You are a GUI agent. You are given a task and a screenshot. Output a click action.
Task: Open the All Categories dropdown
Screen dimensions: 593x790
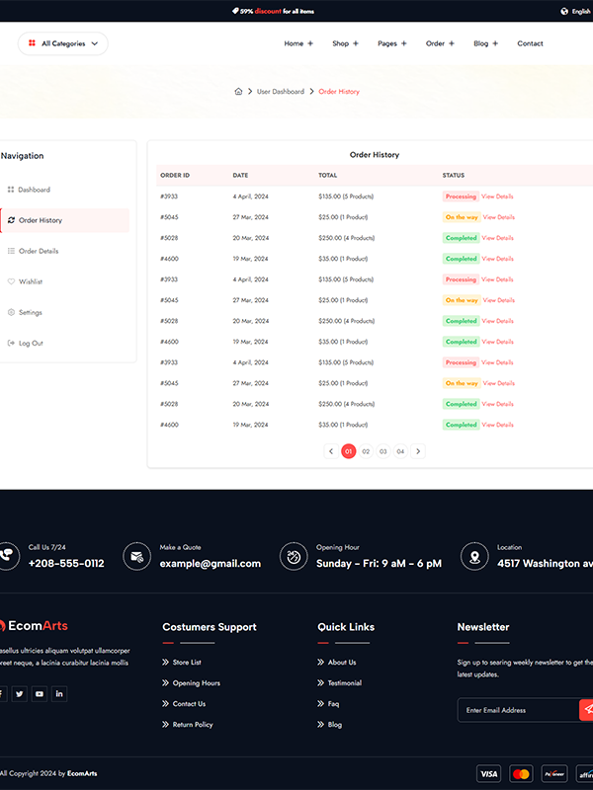click(x=63, y=43)
